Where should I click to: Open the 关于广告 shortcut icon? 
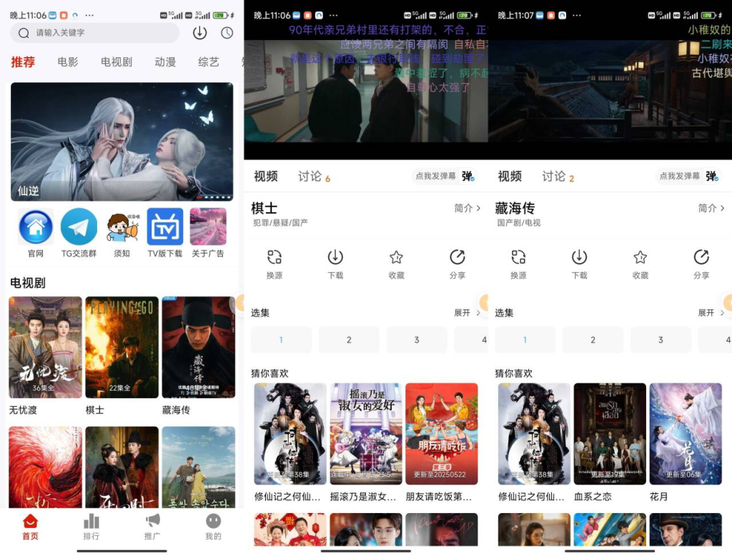[208, 227]
